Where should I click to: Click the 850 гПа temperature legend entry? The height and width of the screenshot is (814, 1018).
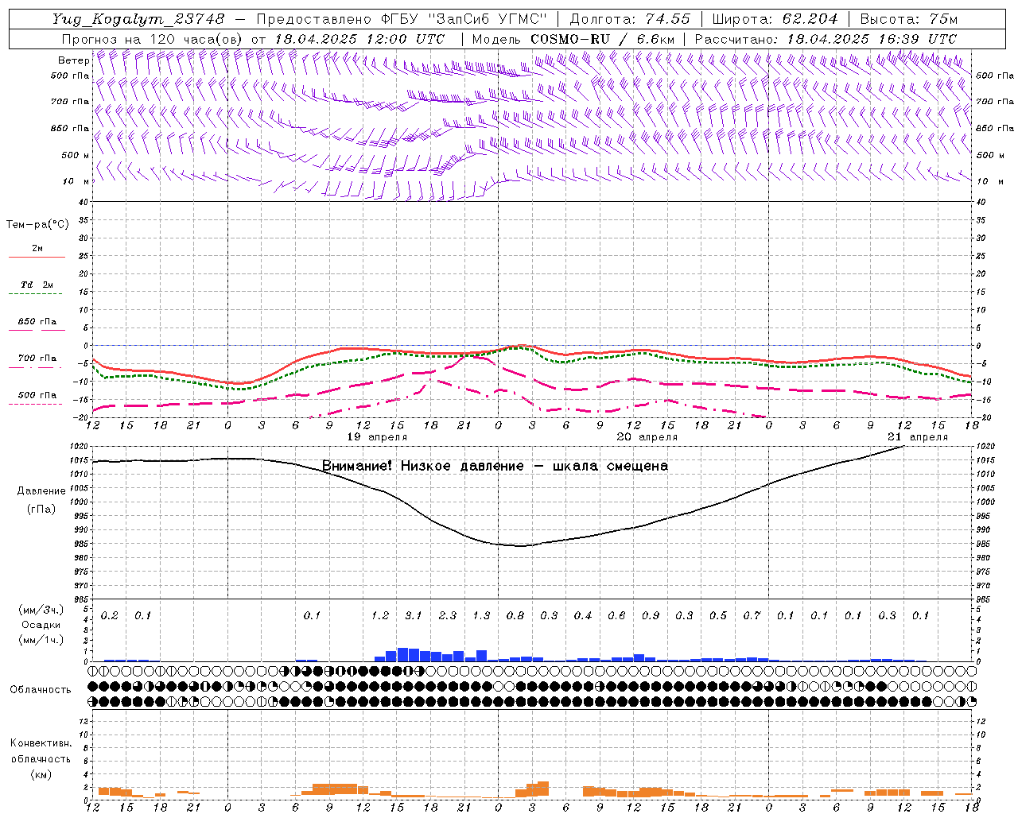pos(37,322)
